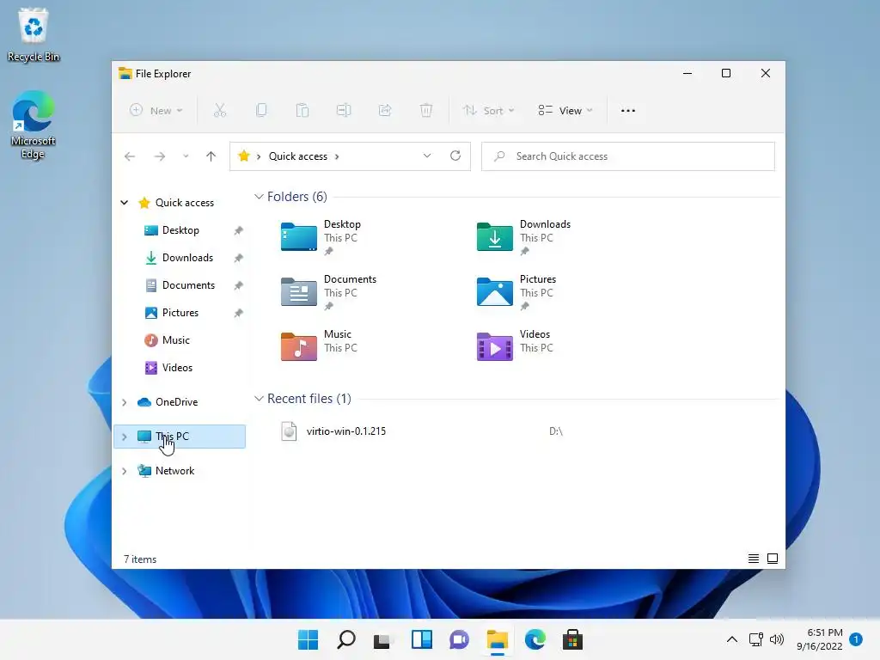Open taskbar Search

click(x=345, y=639)
